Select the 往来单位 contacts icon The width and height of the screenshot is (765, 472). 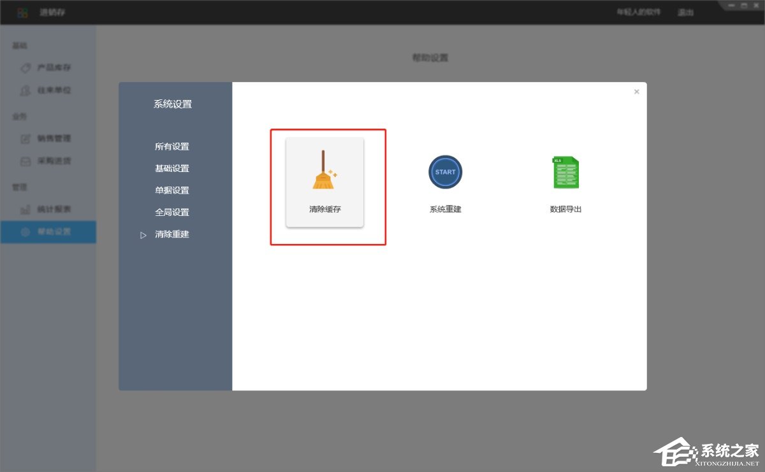[25, 90]
